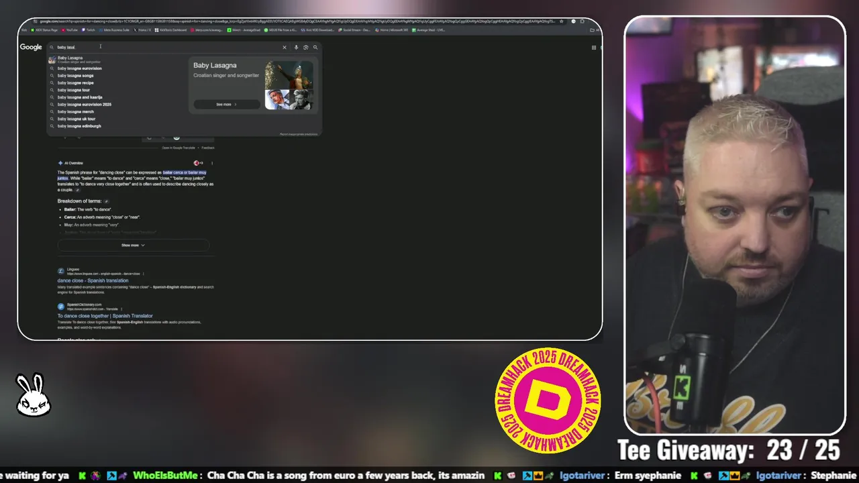Click the Linguee result URL breadcrumb

click(103, 274)
